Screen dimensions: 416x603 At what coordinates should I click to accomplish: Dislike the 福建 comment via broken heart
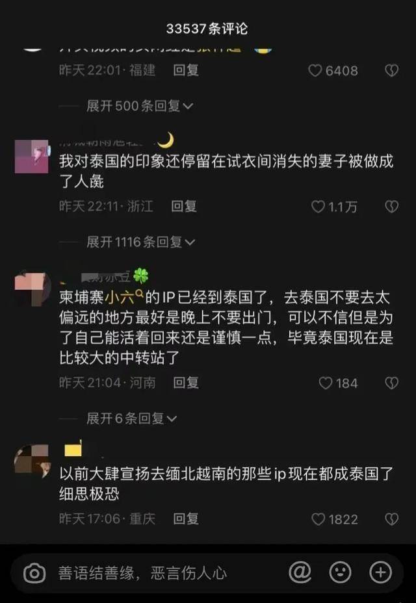(x=392, y=70)
